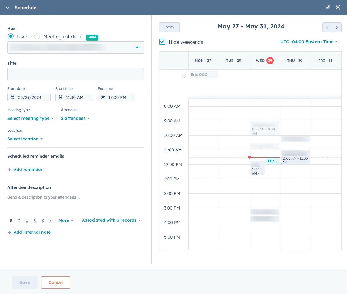Toggle underline formatting
Viewport: 347px width, 294px height.
point(27,220)
